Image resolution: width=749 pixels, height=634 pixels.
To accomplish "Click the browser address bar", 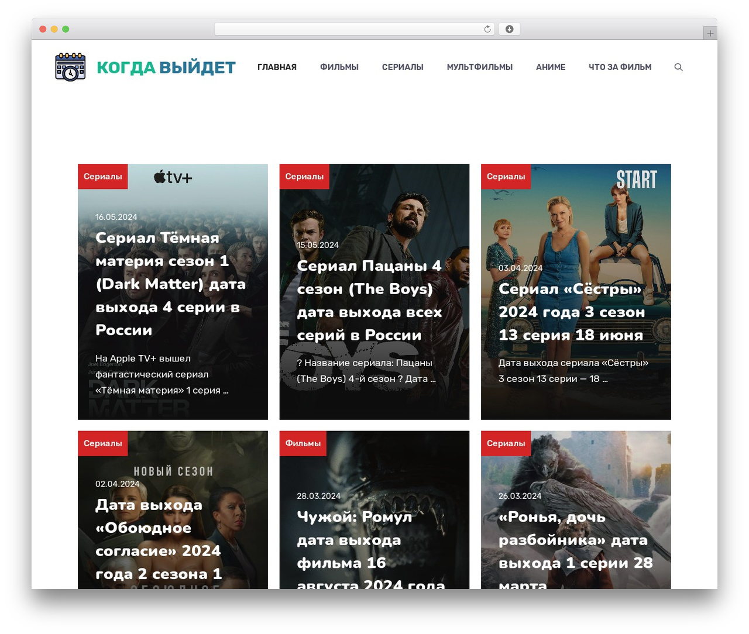I will click(x=355, y=29).
